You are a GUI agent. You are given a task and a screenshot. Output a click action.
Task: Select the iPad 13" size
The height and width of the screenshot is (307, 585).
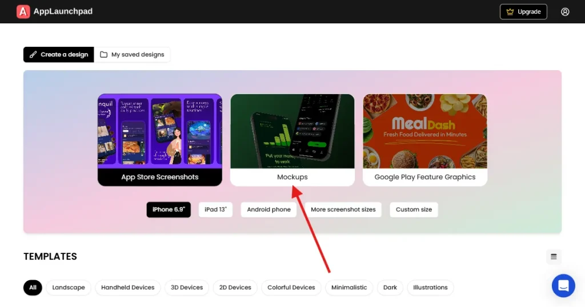215,209
